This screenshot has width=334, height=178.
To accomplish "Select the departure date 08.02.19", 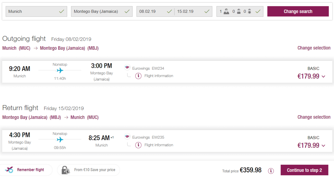I will click(x=155, y=11).
